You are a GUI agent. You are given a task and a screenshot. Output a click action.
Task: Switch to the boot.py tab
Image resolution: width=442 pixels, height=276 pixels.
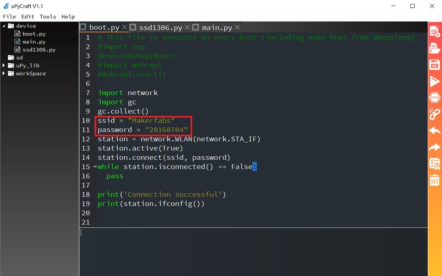pyautogui.click(x=104, y=27)
